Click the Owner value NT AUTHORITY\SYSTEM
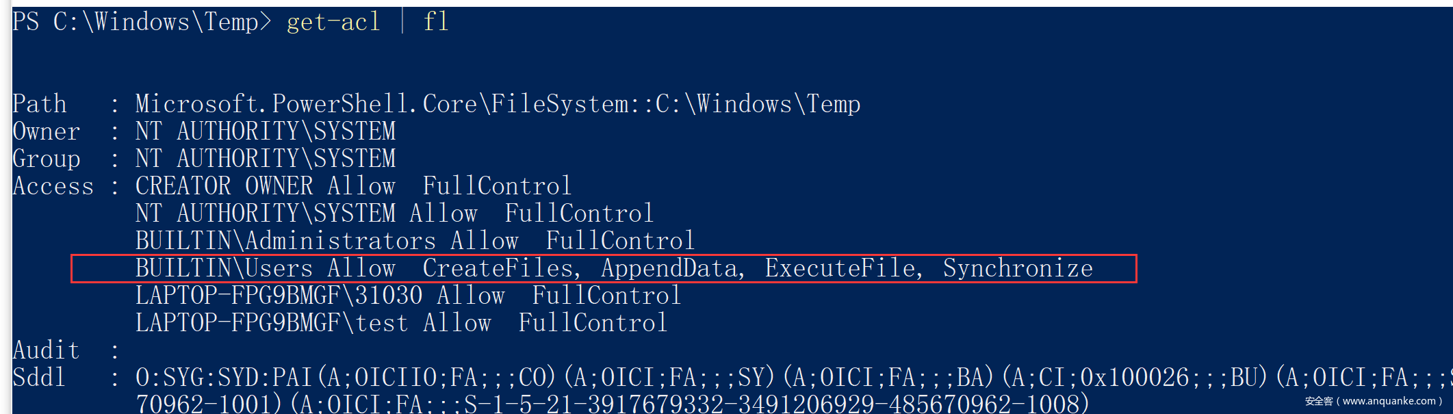 [266, 131]
